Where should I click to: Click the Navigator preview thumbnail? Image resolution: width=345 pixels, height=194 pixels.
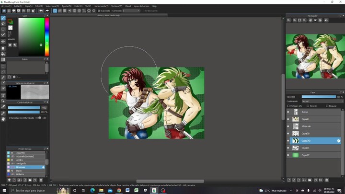[x=315, y=56]
